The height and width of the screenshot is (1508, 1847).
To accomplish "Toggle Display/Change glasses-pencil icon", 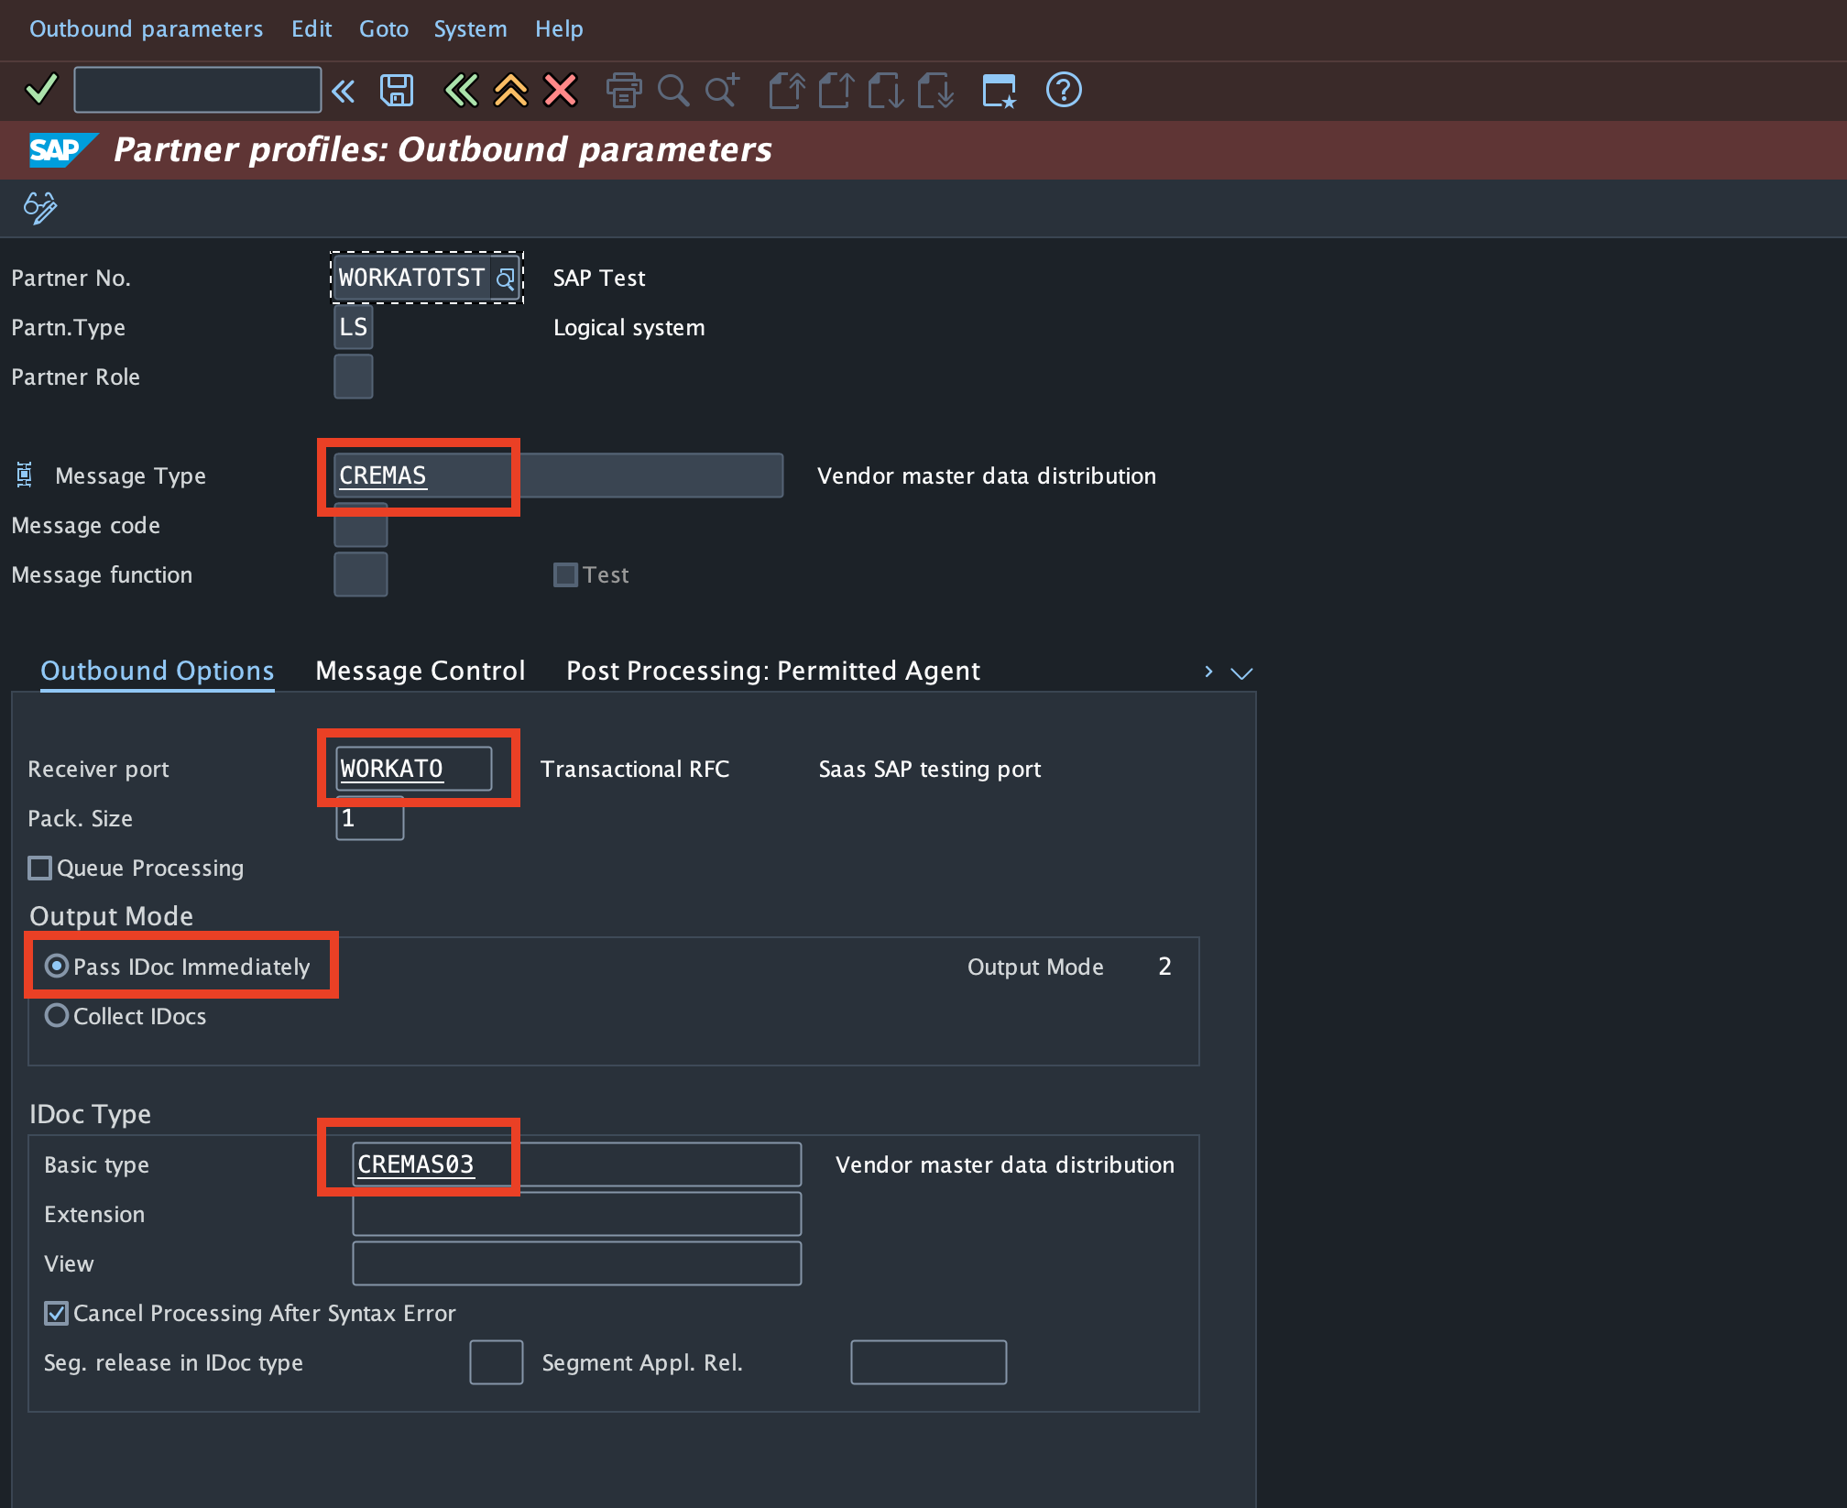I will (x=40, y=207).
